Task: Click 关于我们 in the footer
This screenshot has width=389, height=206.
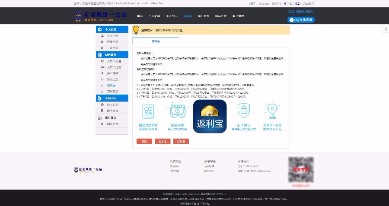Action: 175,162
